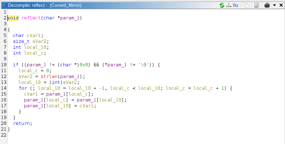Click the 'void' return type keyword
Image resolution: width=285 pixels, height=144 pixels.
click(13, 18)
